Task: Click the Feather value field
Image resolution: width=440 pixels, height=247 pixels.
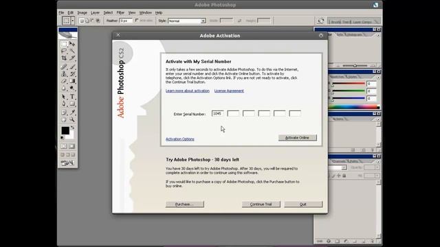Action: (125, 21)
